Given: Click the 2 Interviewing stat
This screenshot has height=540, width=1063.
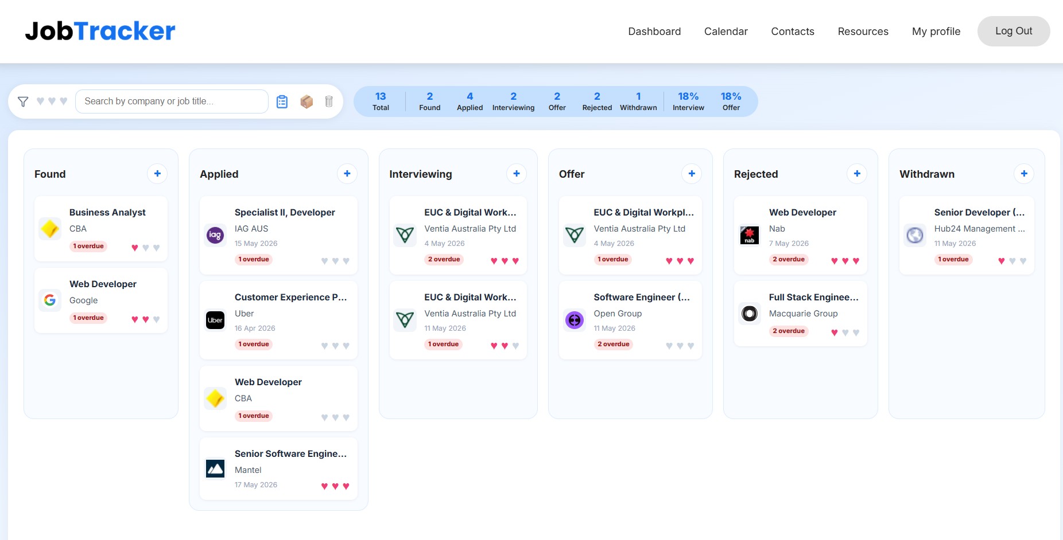Looking at the screenshot, I should [513, 101].
